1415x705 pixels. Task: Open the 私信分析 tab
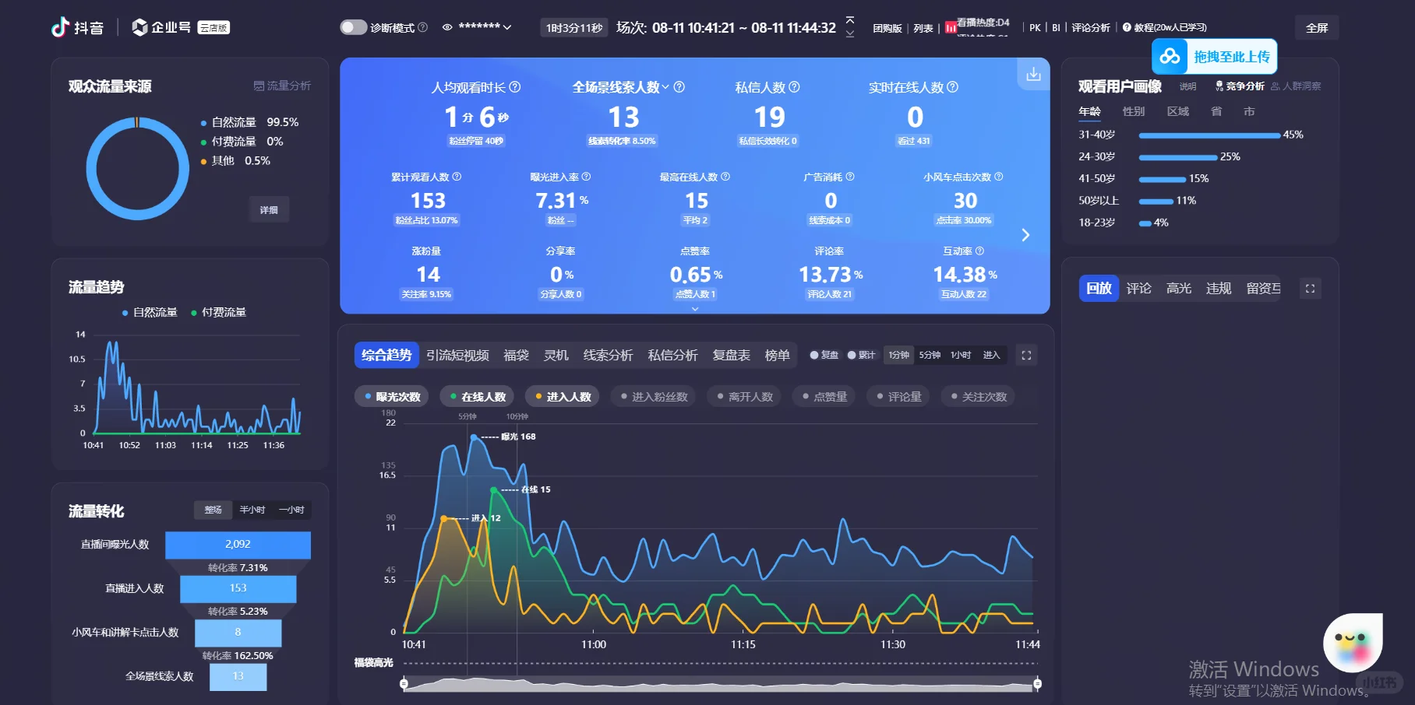(672, 356)
